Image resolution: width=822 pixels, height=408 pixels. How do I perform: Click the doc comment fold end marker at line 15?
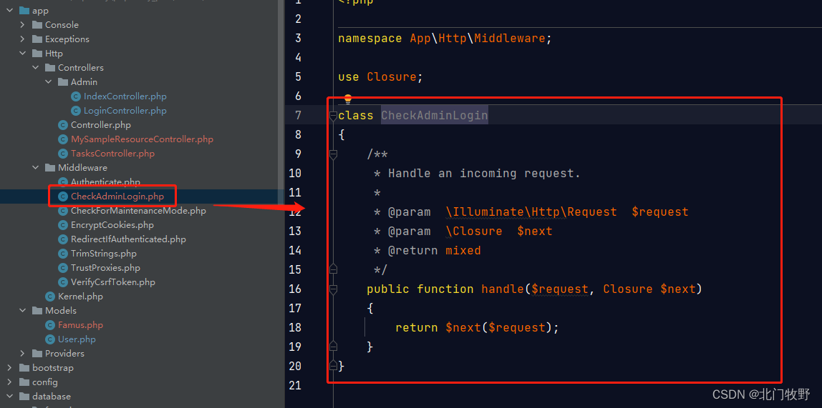click(333, 269)
